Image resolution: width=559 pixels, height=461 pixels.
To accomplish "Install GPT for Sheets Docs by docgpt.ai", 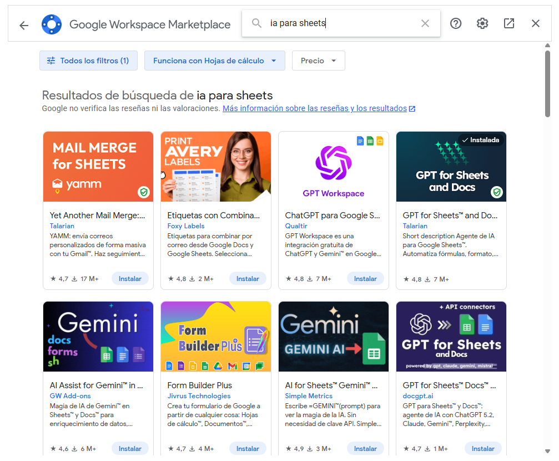I will [483, 449].
